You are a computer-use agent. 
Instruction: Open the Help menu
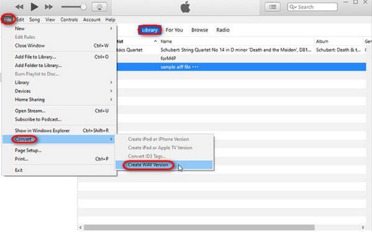click(110, 20)
